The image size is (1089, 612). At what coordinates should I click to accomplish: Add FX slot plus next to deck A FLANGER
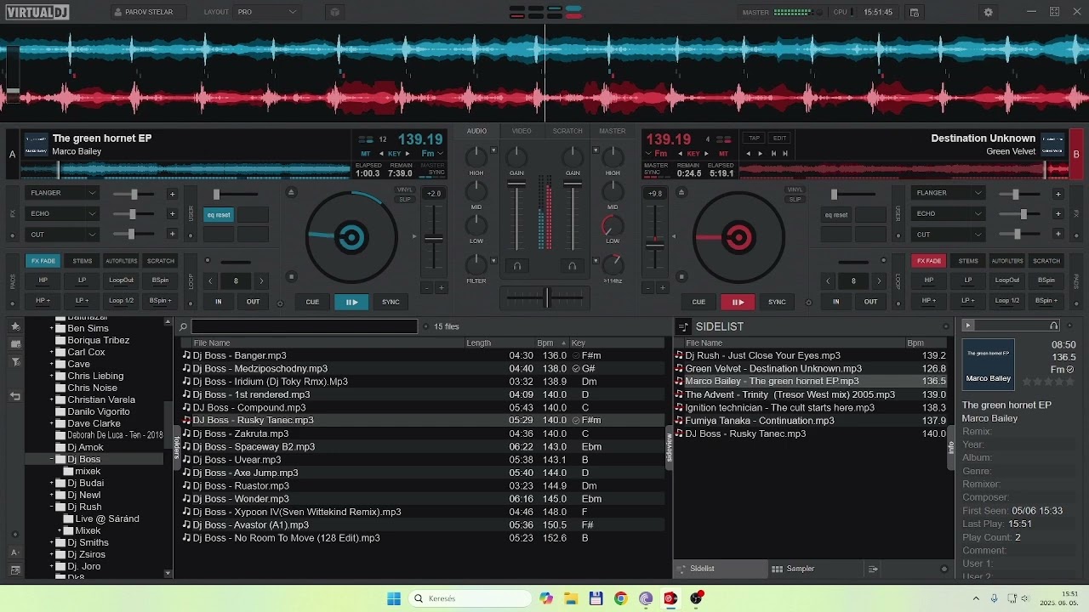[x=172, y=194]
